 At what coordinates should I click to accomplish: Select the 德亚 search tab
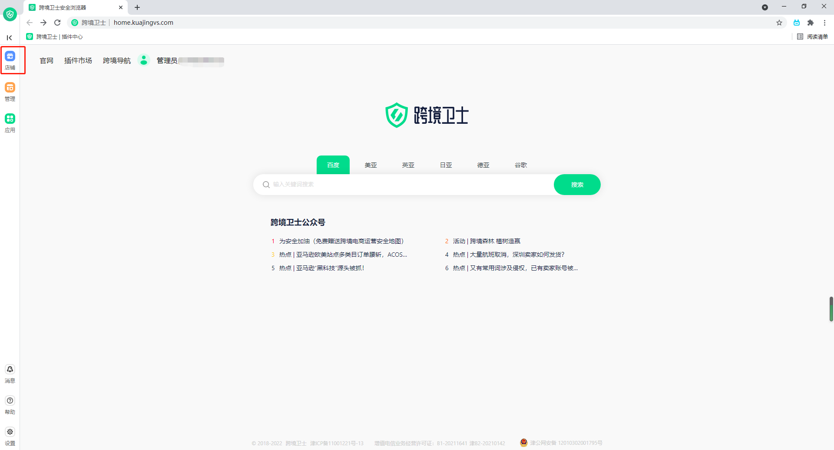pos(483,165)
